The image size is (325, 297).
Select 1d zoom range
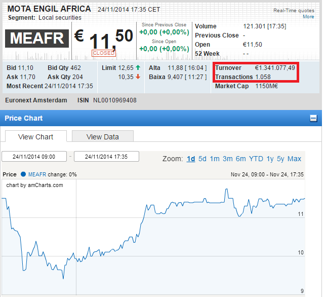click(x=191, y=159)
